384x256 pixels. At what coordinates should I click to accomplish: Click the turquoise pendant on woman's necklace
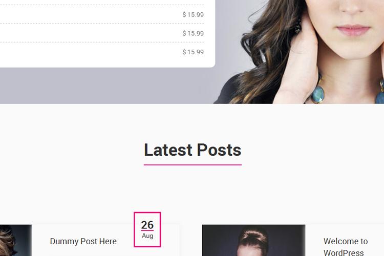tap(318, 93)
